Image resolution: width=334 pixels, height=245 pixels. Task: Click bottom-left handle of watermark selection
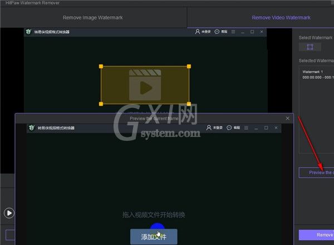click(x=101, y=104)
